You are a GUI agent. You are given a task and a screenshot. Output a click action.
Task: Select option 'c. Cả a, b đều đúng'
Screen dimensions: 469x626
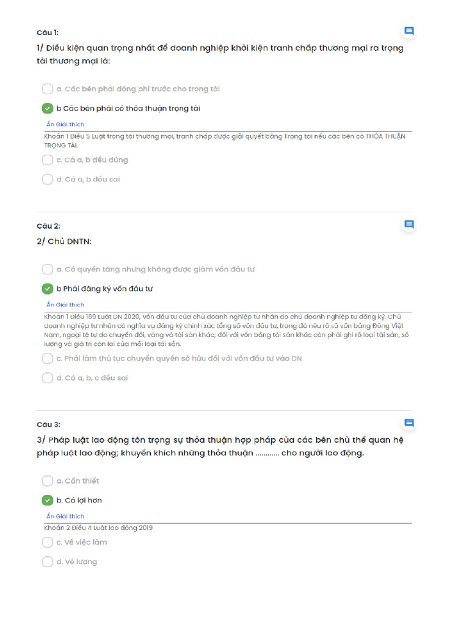[x=48, y=160]
